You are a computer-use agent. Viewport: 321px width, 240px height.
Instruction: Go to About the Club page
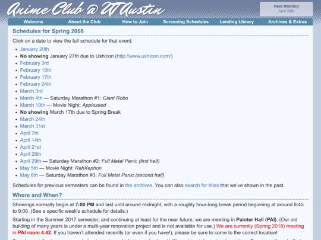coord(84,22)
